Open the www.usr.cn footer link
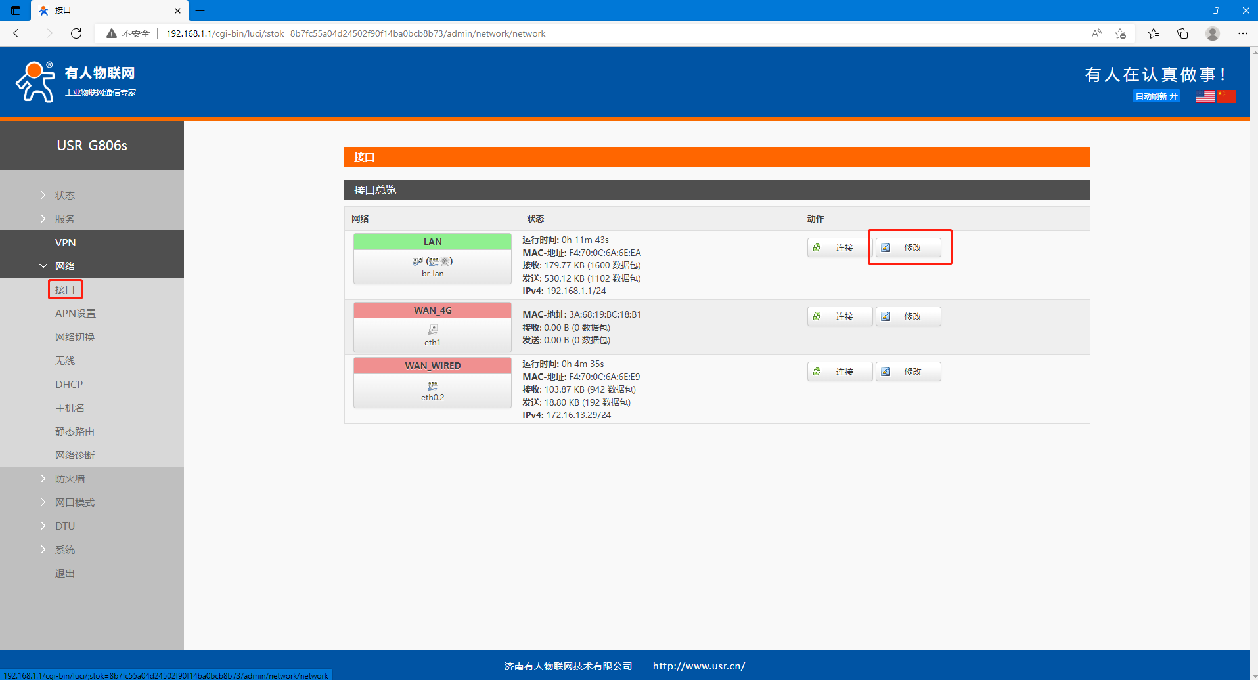Screen dimensions: 1258x680 pyautogui.click(x=698, y=666)
